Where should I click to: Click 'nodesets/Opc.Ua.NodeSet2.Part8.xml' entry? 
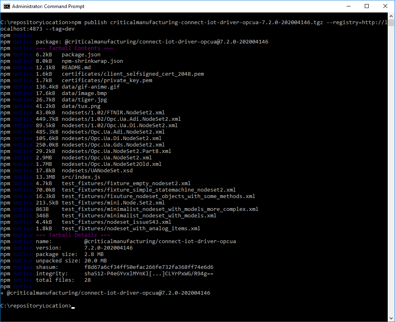point(116,151)
